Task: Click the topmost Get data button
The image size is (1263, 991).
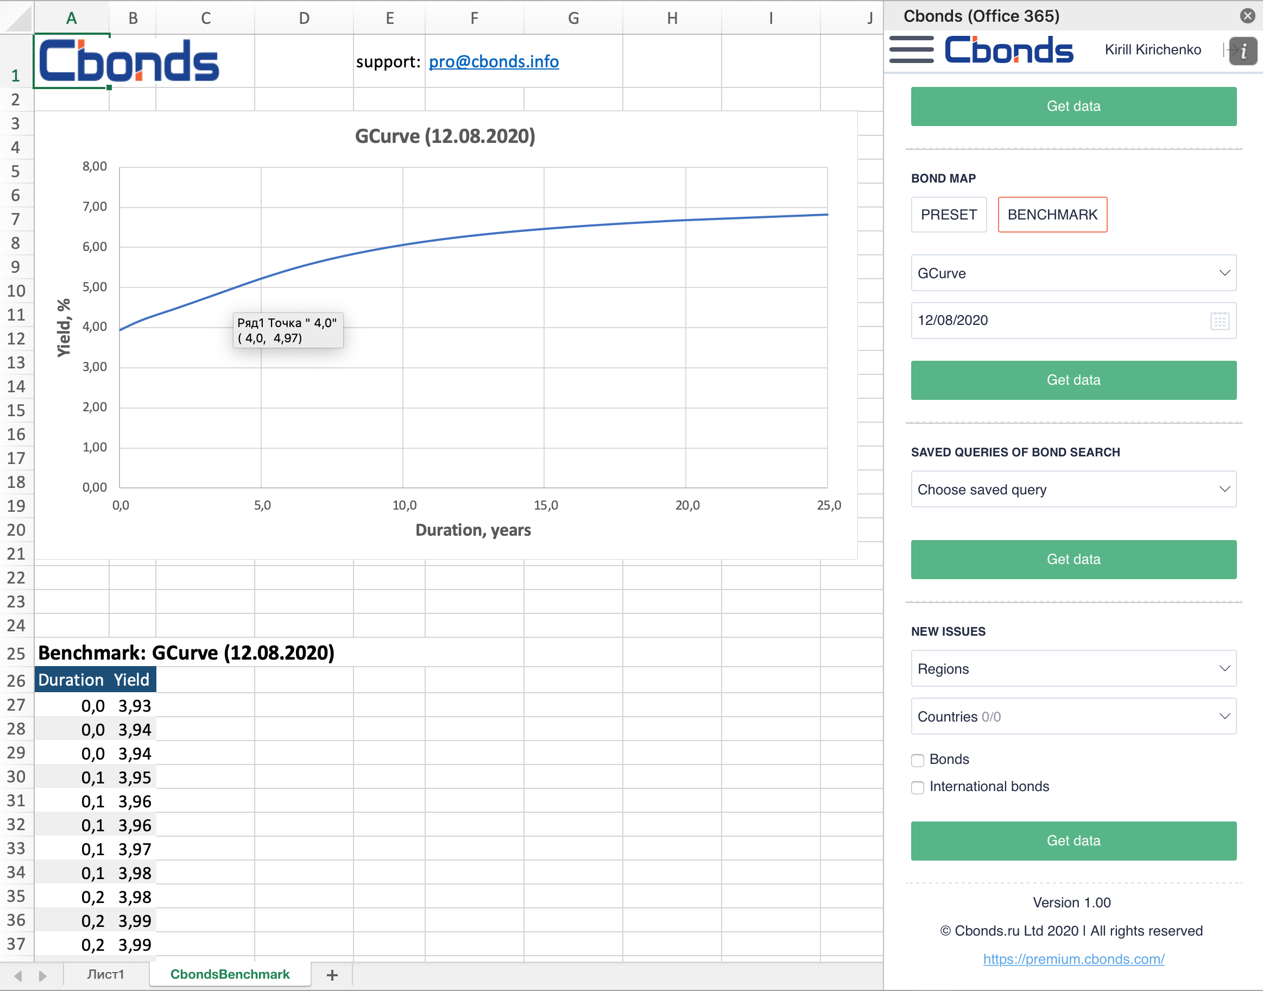Action: (1073, 106)
